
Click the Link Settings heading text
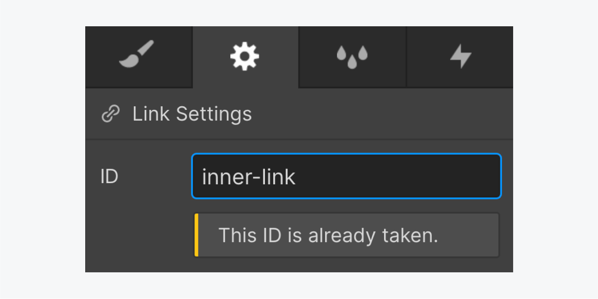(192, 114)
